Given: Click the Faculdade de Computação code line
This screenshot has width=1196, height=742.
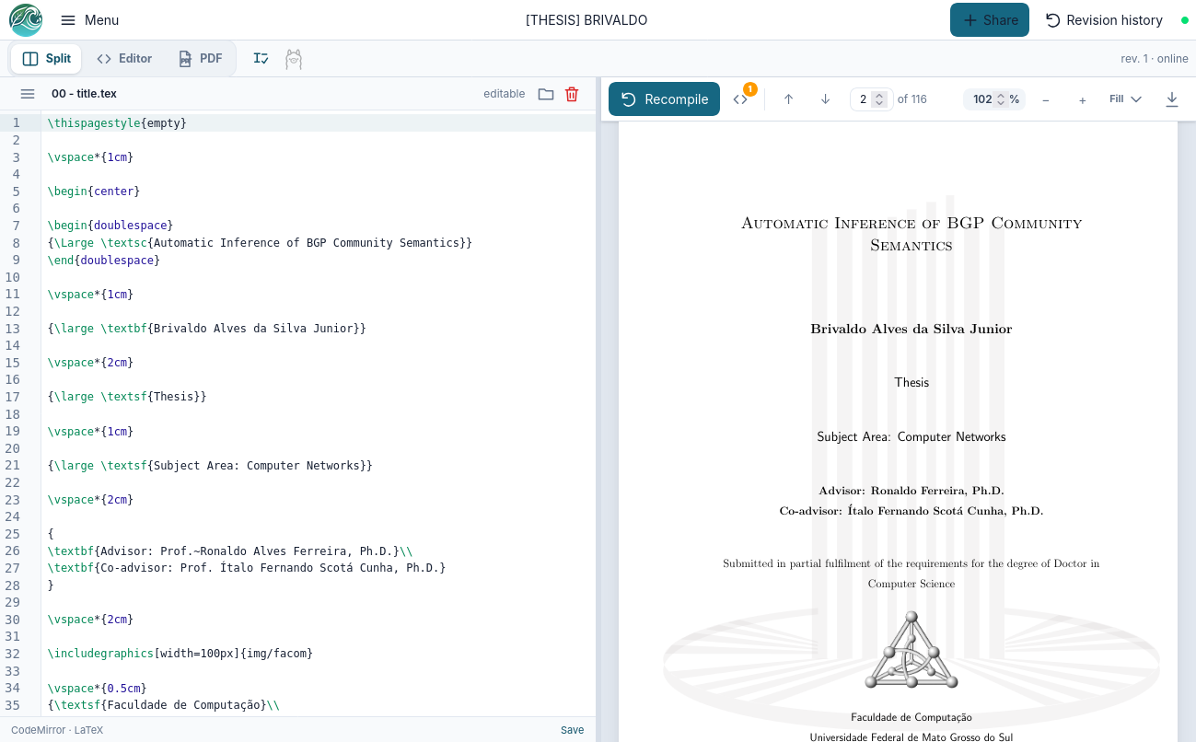Looking at the screenshot, I should point(164,705).
